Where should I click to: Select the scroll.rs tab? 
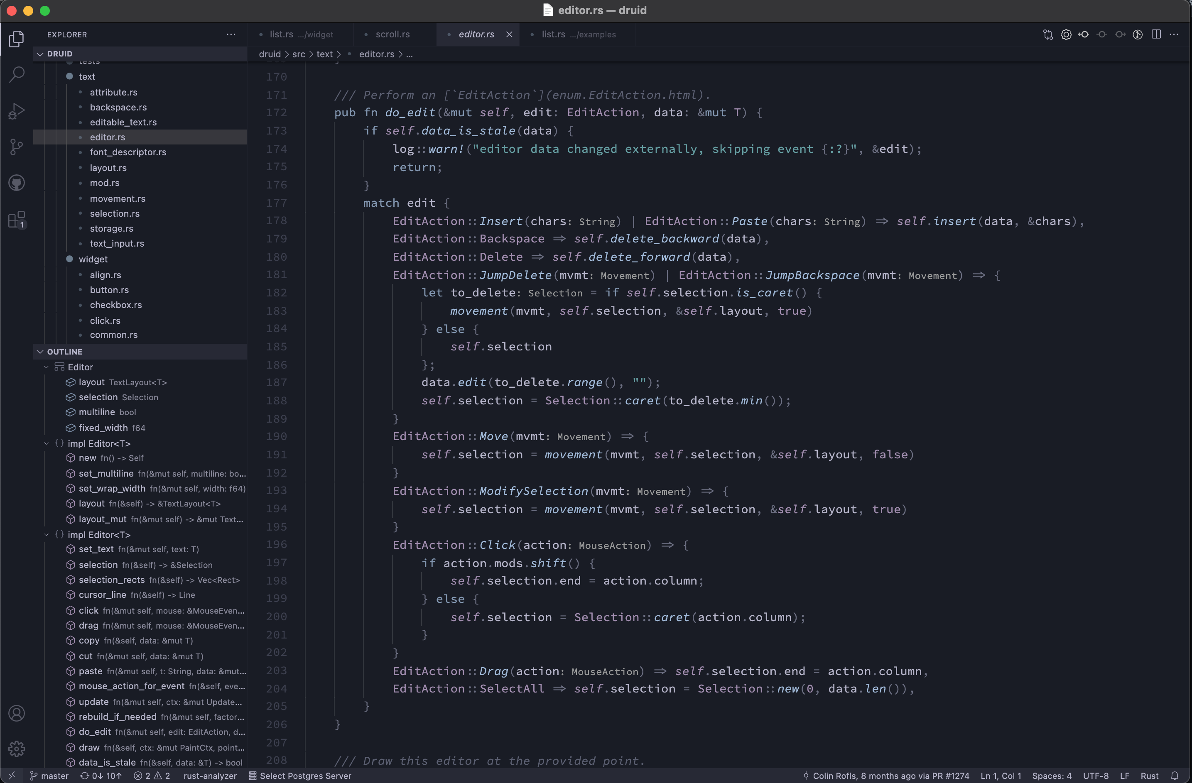[392, 34]
